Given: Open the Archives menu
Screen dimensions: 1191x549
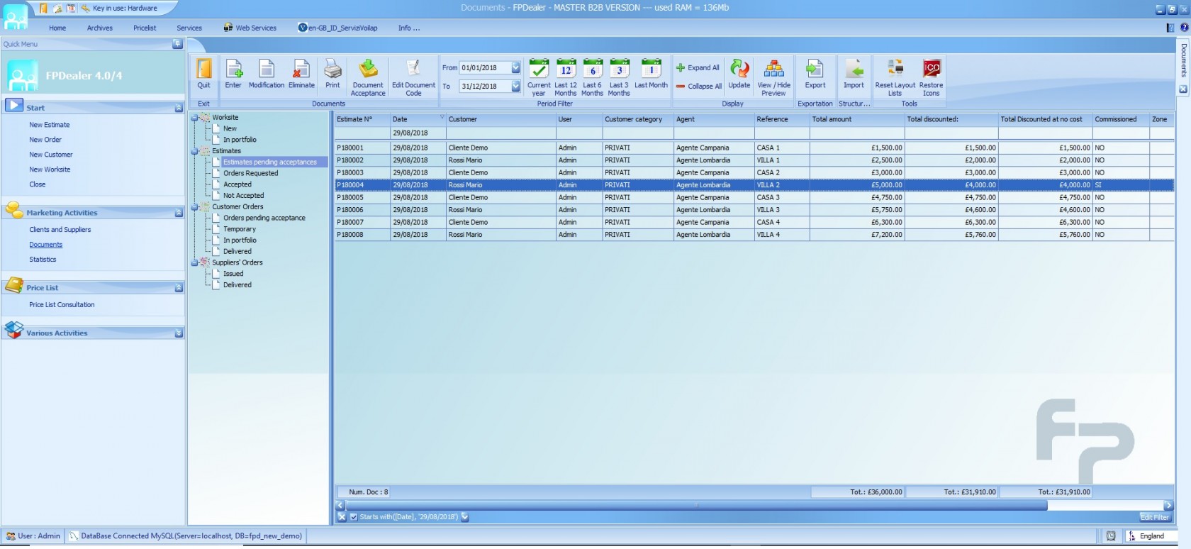Looking at the screenshot, I should (x=99, y=28).
